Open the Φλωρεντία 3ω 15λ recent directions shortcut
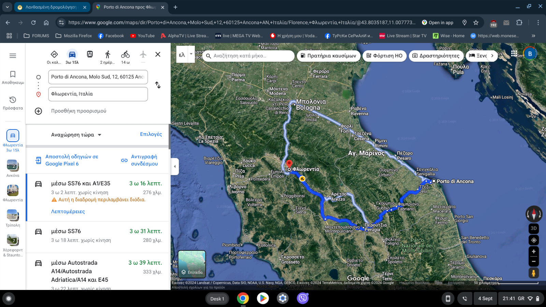 [13, 141]
